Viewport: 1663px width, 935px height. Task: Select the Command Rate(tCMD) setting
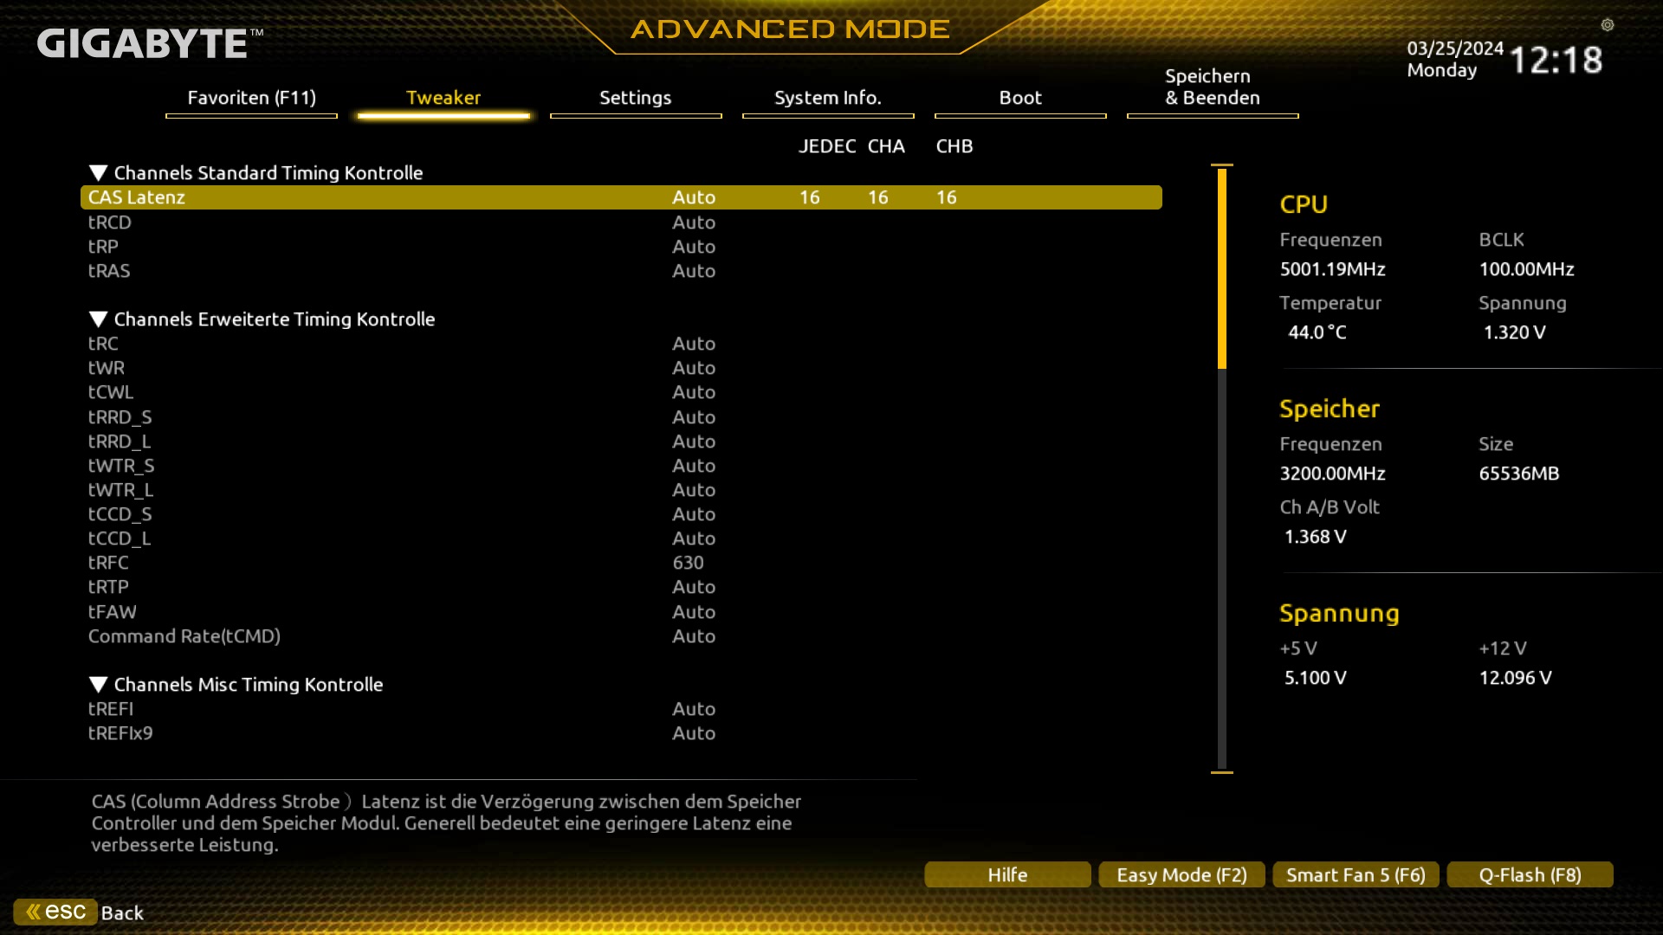coord(184,636)
